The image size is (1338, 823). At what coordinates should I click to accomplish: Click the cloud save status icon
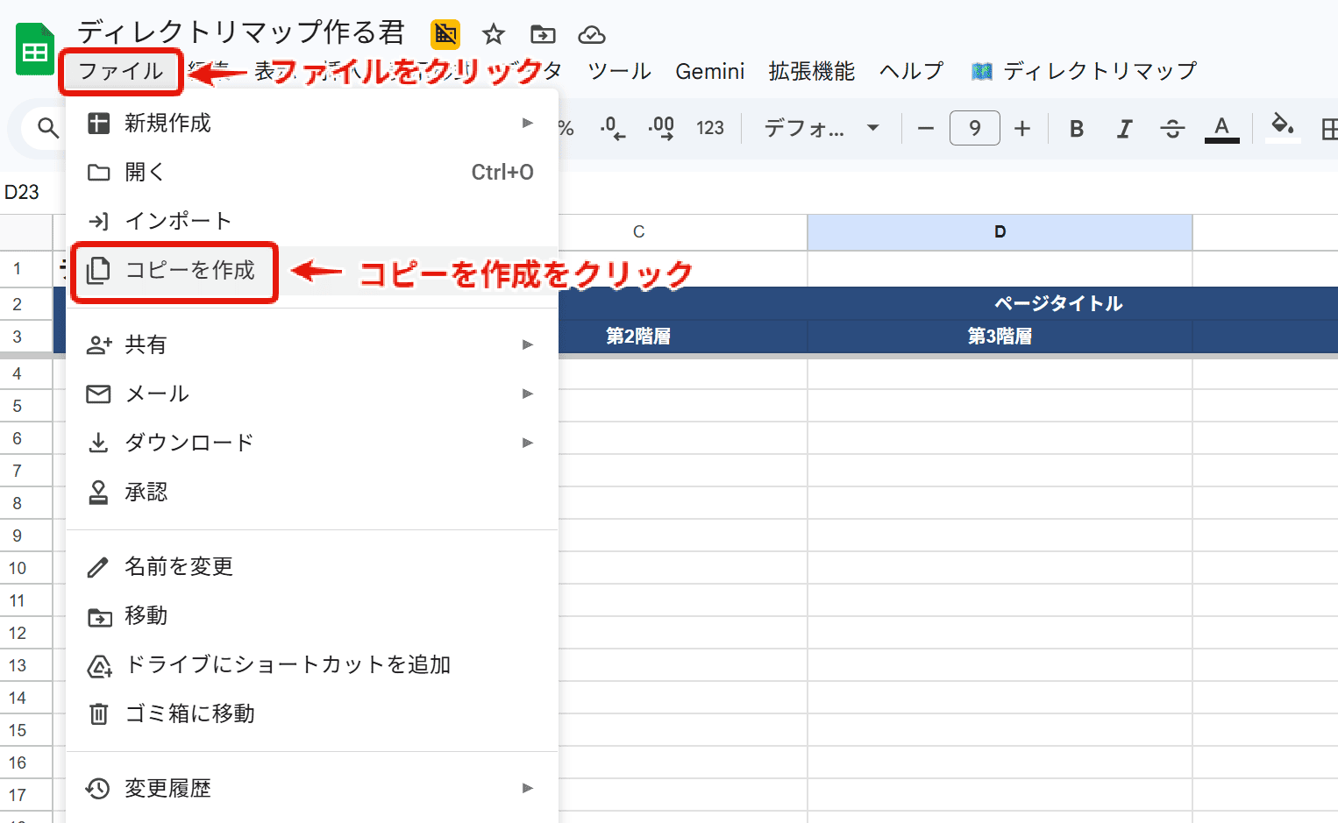(592, 34)
